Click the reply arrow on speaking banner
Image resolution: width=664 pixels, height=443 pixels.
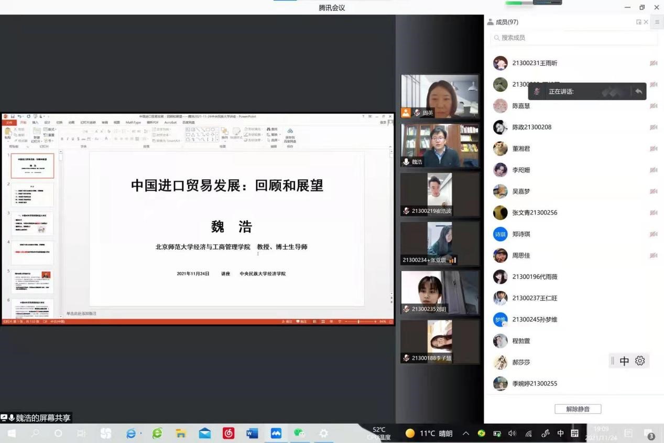(638, 91)
